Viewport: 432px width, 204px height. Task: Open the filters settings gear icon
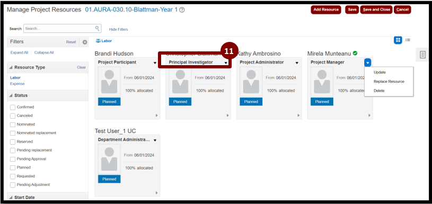(85, 42)
